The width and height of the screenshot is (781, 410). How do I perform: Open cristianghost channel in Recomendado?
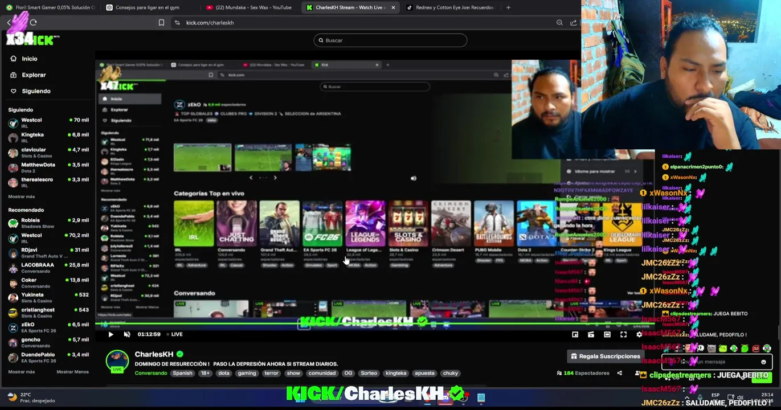point(48,312)
